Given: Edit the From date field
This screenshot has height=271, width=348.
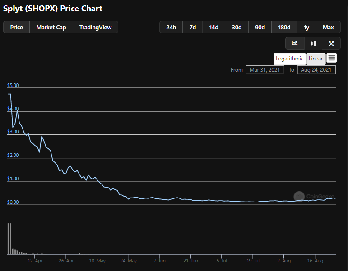Looking at the screenshot, I should (x=265, y=70).
